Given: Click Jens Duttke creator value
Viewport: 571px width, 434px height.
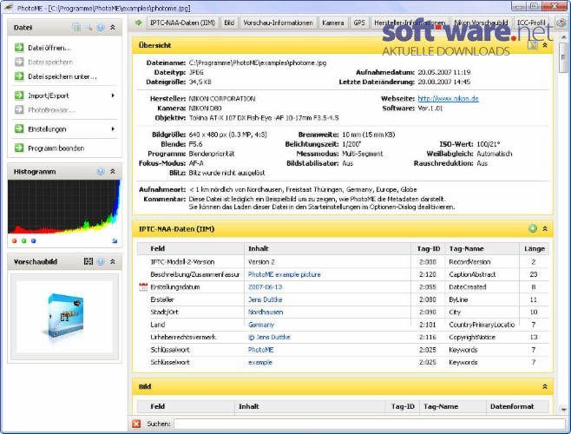Looking at the screenshot, I should point(266,299).
